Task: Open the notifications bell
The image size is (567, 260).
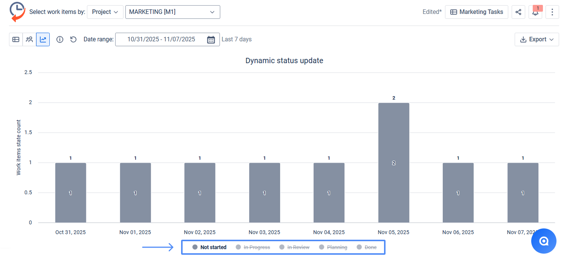Action: tap(535, 12)
